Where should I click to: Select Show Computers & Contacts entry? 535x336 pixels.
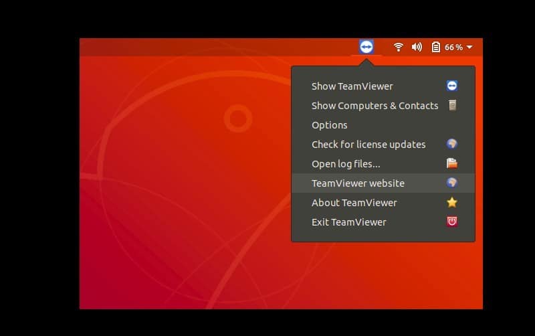pyautogui.click(x=383, y=106)
